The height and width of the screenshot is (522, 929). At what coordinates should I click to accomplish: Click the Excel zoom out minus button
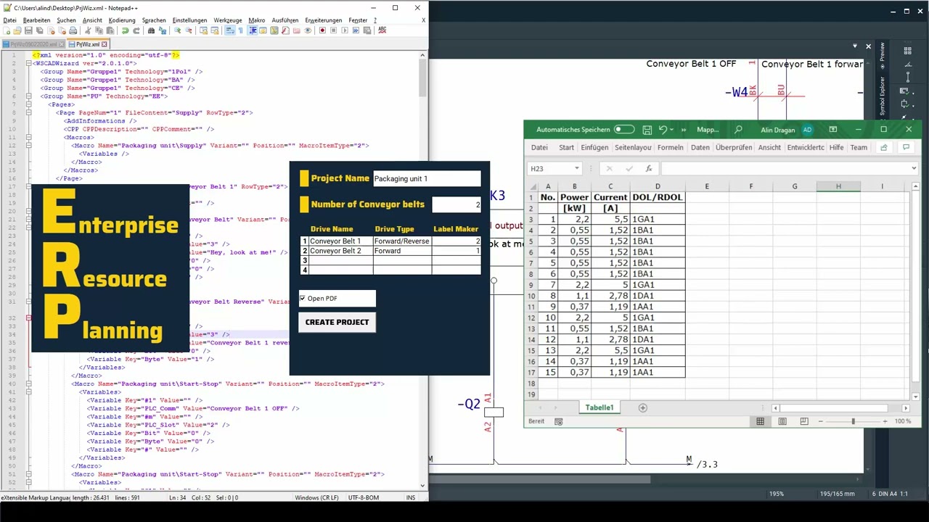[821, 421]
